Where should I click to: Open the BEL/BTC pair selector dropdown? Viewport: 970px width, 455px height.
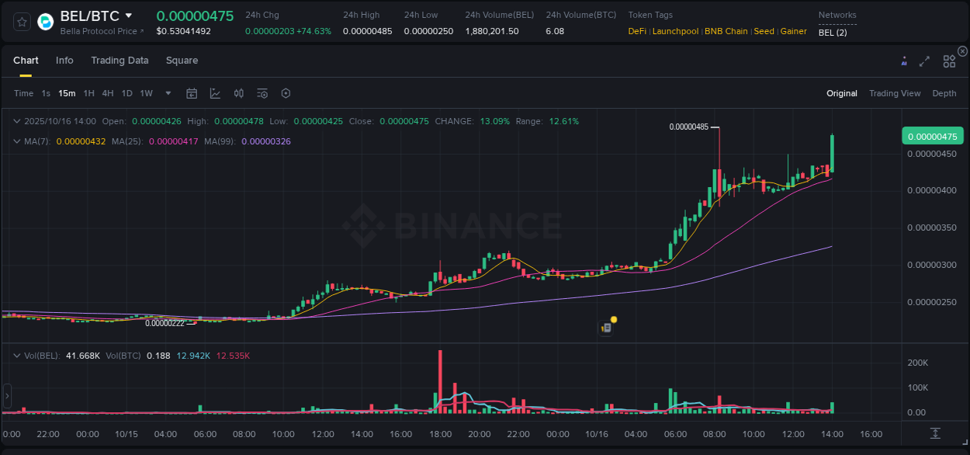[130, 15]
